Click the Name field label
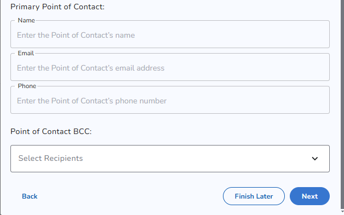This screenshot has height=215, width=344. (26, 20)
